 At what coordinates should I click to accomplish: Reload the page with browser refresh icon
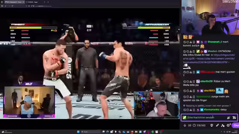coord(12,6)
